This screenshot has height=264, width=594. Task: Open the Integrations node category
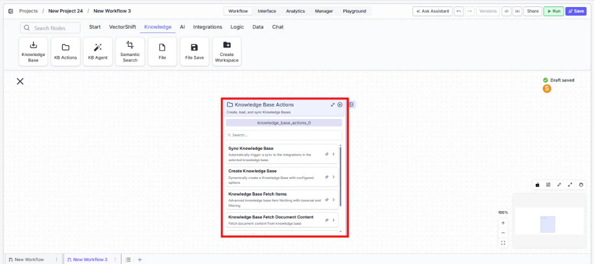(207, 27)
